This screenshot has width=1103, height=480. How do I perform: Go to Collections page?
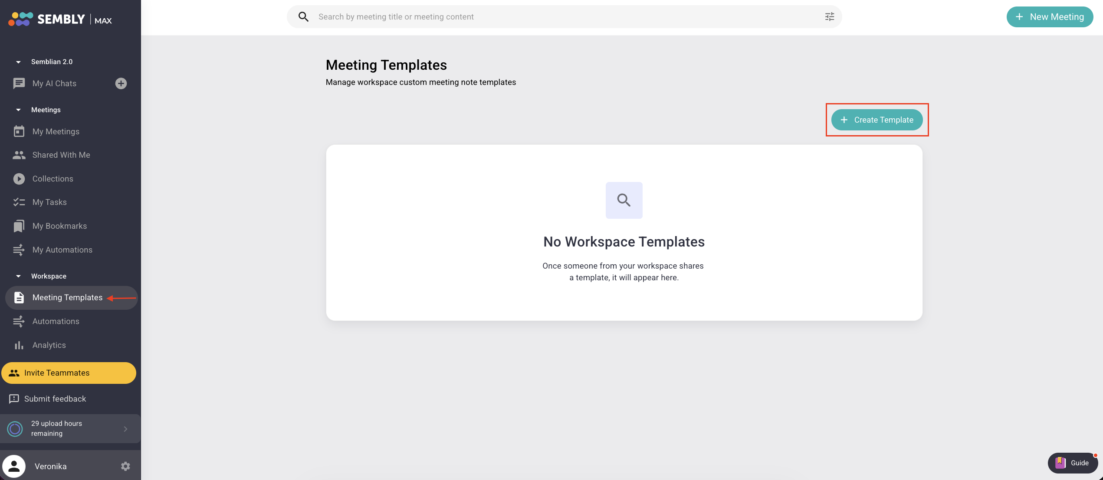click(53, 179)
